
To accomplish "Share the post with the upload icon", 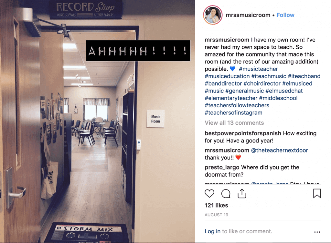I will pos(242,194).
